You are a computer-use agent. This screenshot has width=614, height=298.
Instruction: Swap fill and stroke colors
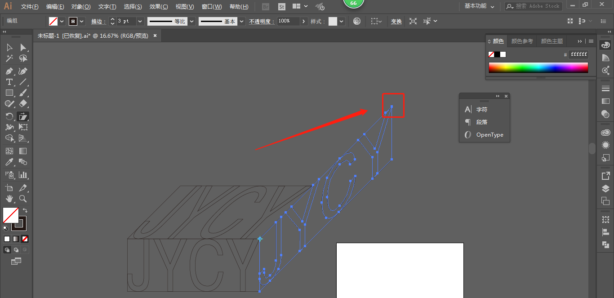(25, 210)
